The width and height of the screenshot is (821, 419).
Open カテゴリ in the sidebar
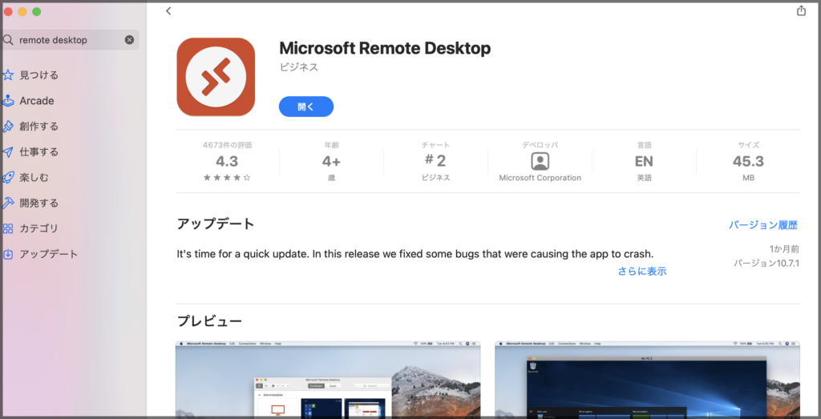[x=38, y=228]
